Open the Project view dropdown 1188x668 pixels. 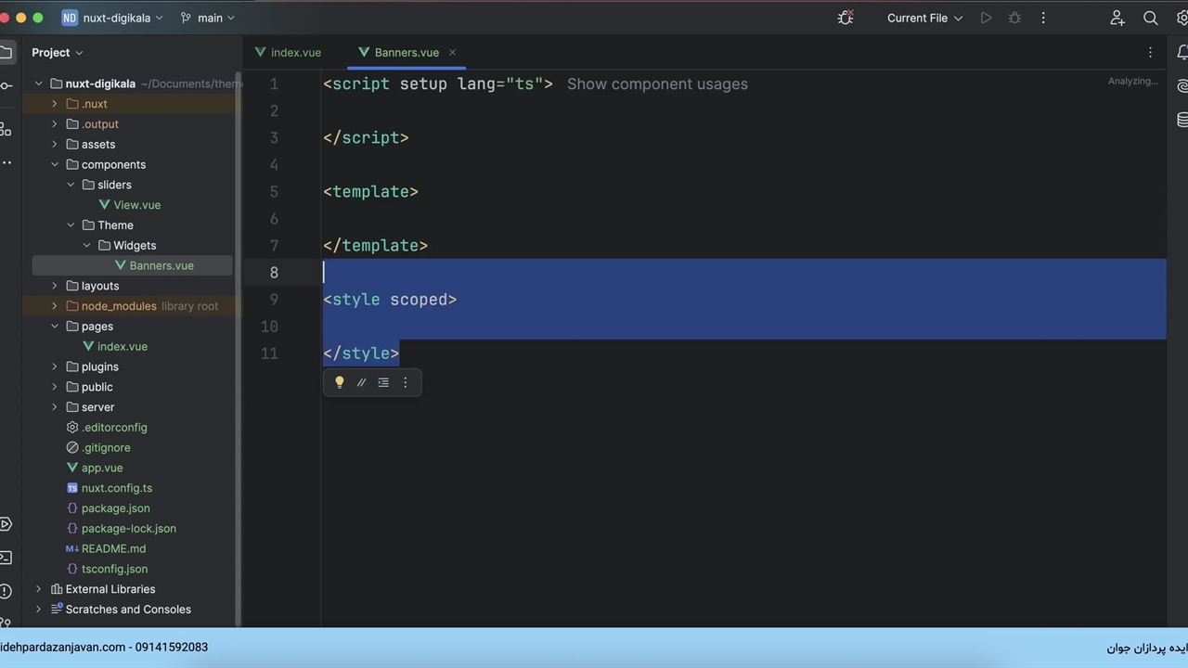click(x=58, y=52)
